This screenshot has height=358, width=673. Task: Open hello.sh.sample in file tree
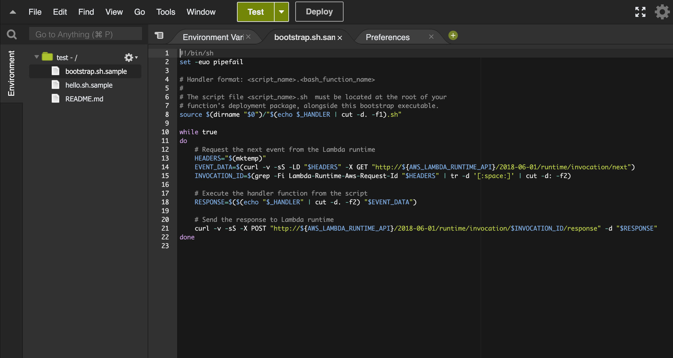(89, 85)
